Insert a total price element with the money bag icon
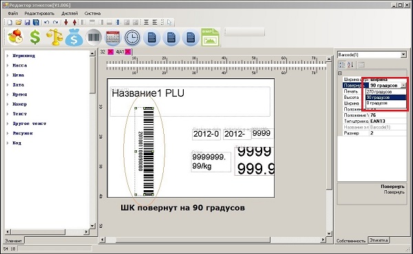The image size is (413, 254). 74,38
